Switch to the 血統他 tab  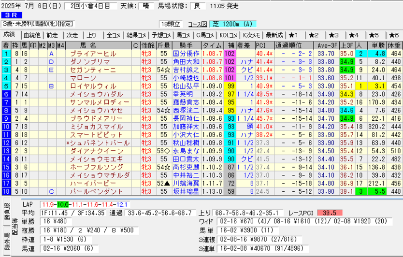point(32,35)
